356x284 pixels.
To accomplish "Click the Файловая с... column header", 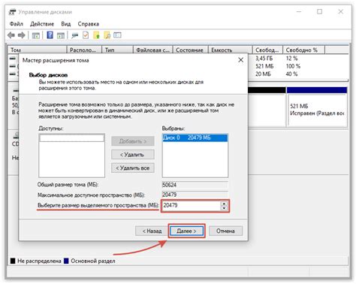I will pos(152,50).
